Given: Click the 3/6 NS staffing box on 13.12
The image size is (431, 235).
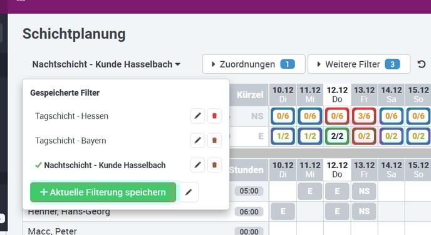Looking at the screenshot, I should tap(364, 116).
